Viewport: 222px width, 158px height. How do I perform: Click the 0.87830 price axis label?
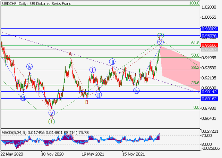pos(209,108)
